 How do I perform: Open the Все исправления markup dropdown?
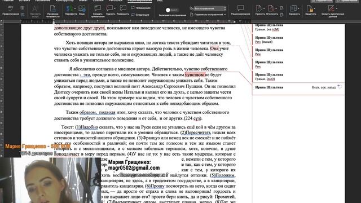(x=210, y=8)
